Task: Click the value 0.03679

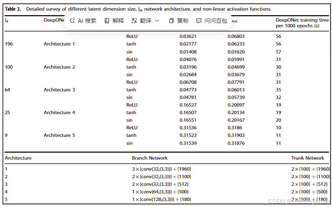Action: click(x=236, y=75)
